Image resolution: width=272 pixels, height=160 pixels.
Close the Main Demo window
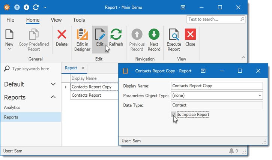238,7
